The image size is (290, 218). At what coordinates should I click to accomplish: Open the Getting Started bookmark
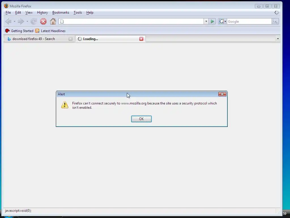19,31
